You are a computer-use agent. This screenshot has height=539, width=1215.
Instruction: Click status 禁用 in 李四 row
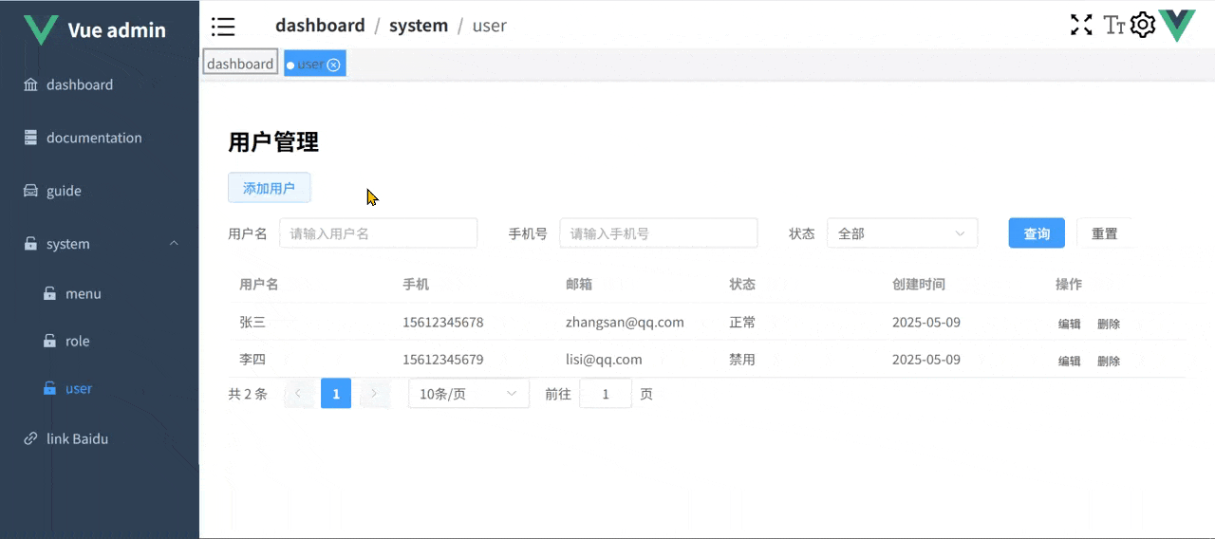point(742,360)
